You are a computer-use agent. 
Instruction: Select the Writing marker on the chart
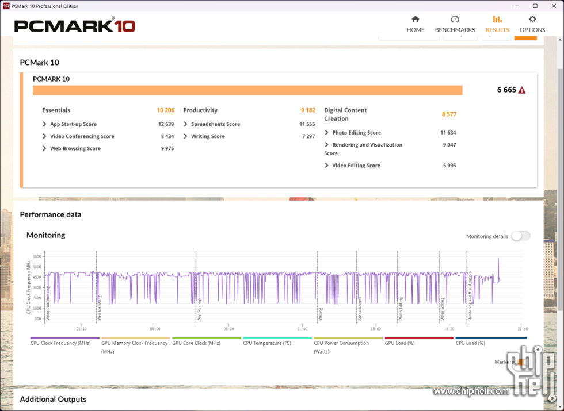[x=321, y=314]
